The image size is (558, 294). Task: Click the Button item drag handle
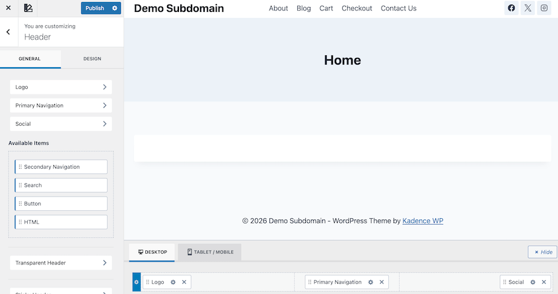coord(20,204)
